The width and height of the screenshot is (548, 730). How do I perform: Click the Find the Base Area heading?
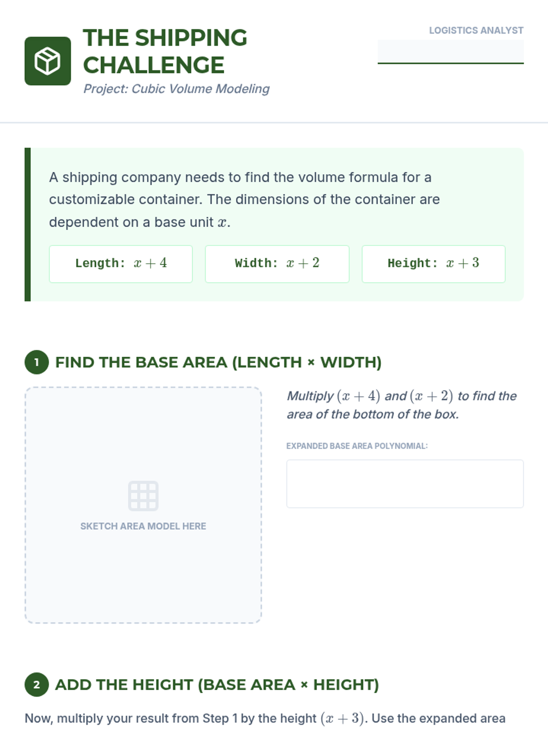218,362
